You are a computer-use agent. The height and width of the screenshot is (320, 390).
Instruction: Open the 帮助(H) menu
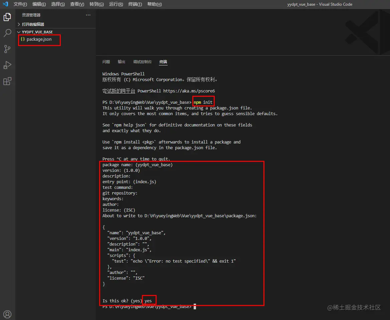click(x=155, y=4)
